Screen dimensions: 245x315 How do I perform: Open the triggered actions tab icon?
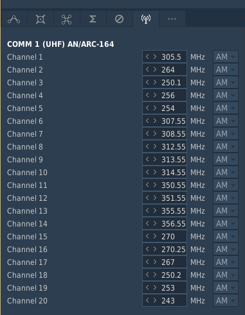tap(67, 19)
